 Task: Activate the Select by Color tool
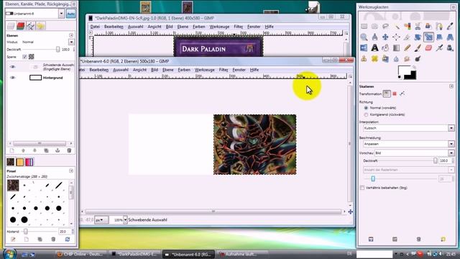pyautogui.click(x=408, y=27)
